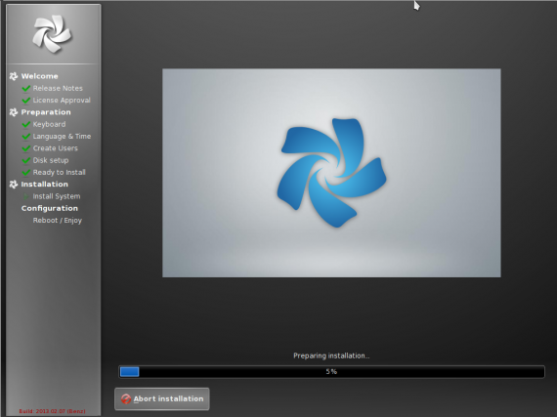The width and height of the screenshot is (557, 417).
Task: Click the red build version text
Action: point(52,411)
